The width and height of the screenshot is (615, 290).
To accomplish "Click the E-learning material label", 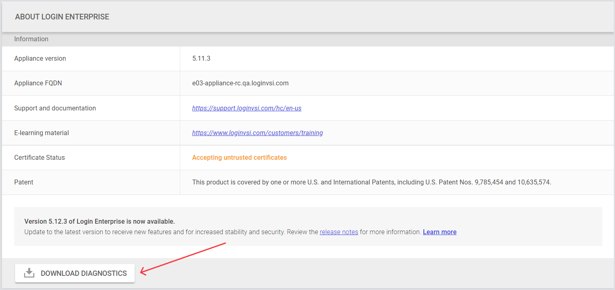I will (x=41, y=133).
